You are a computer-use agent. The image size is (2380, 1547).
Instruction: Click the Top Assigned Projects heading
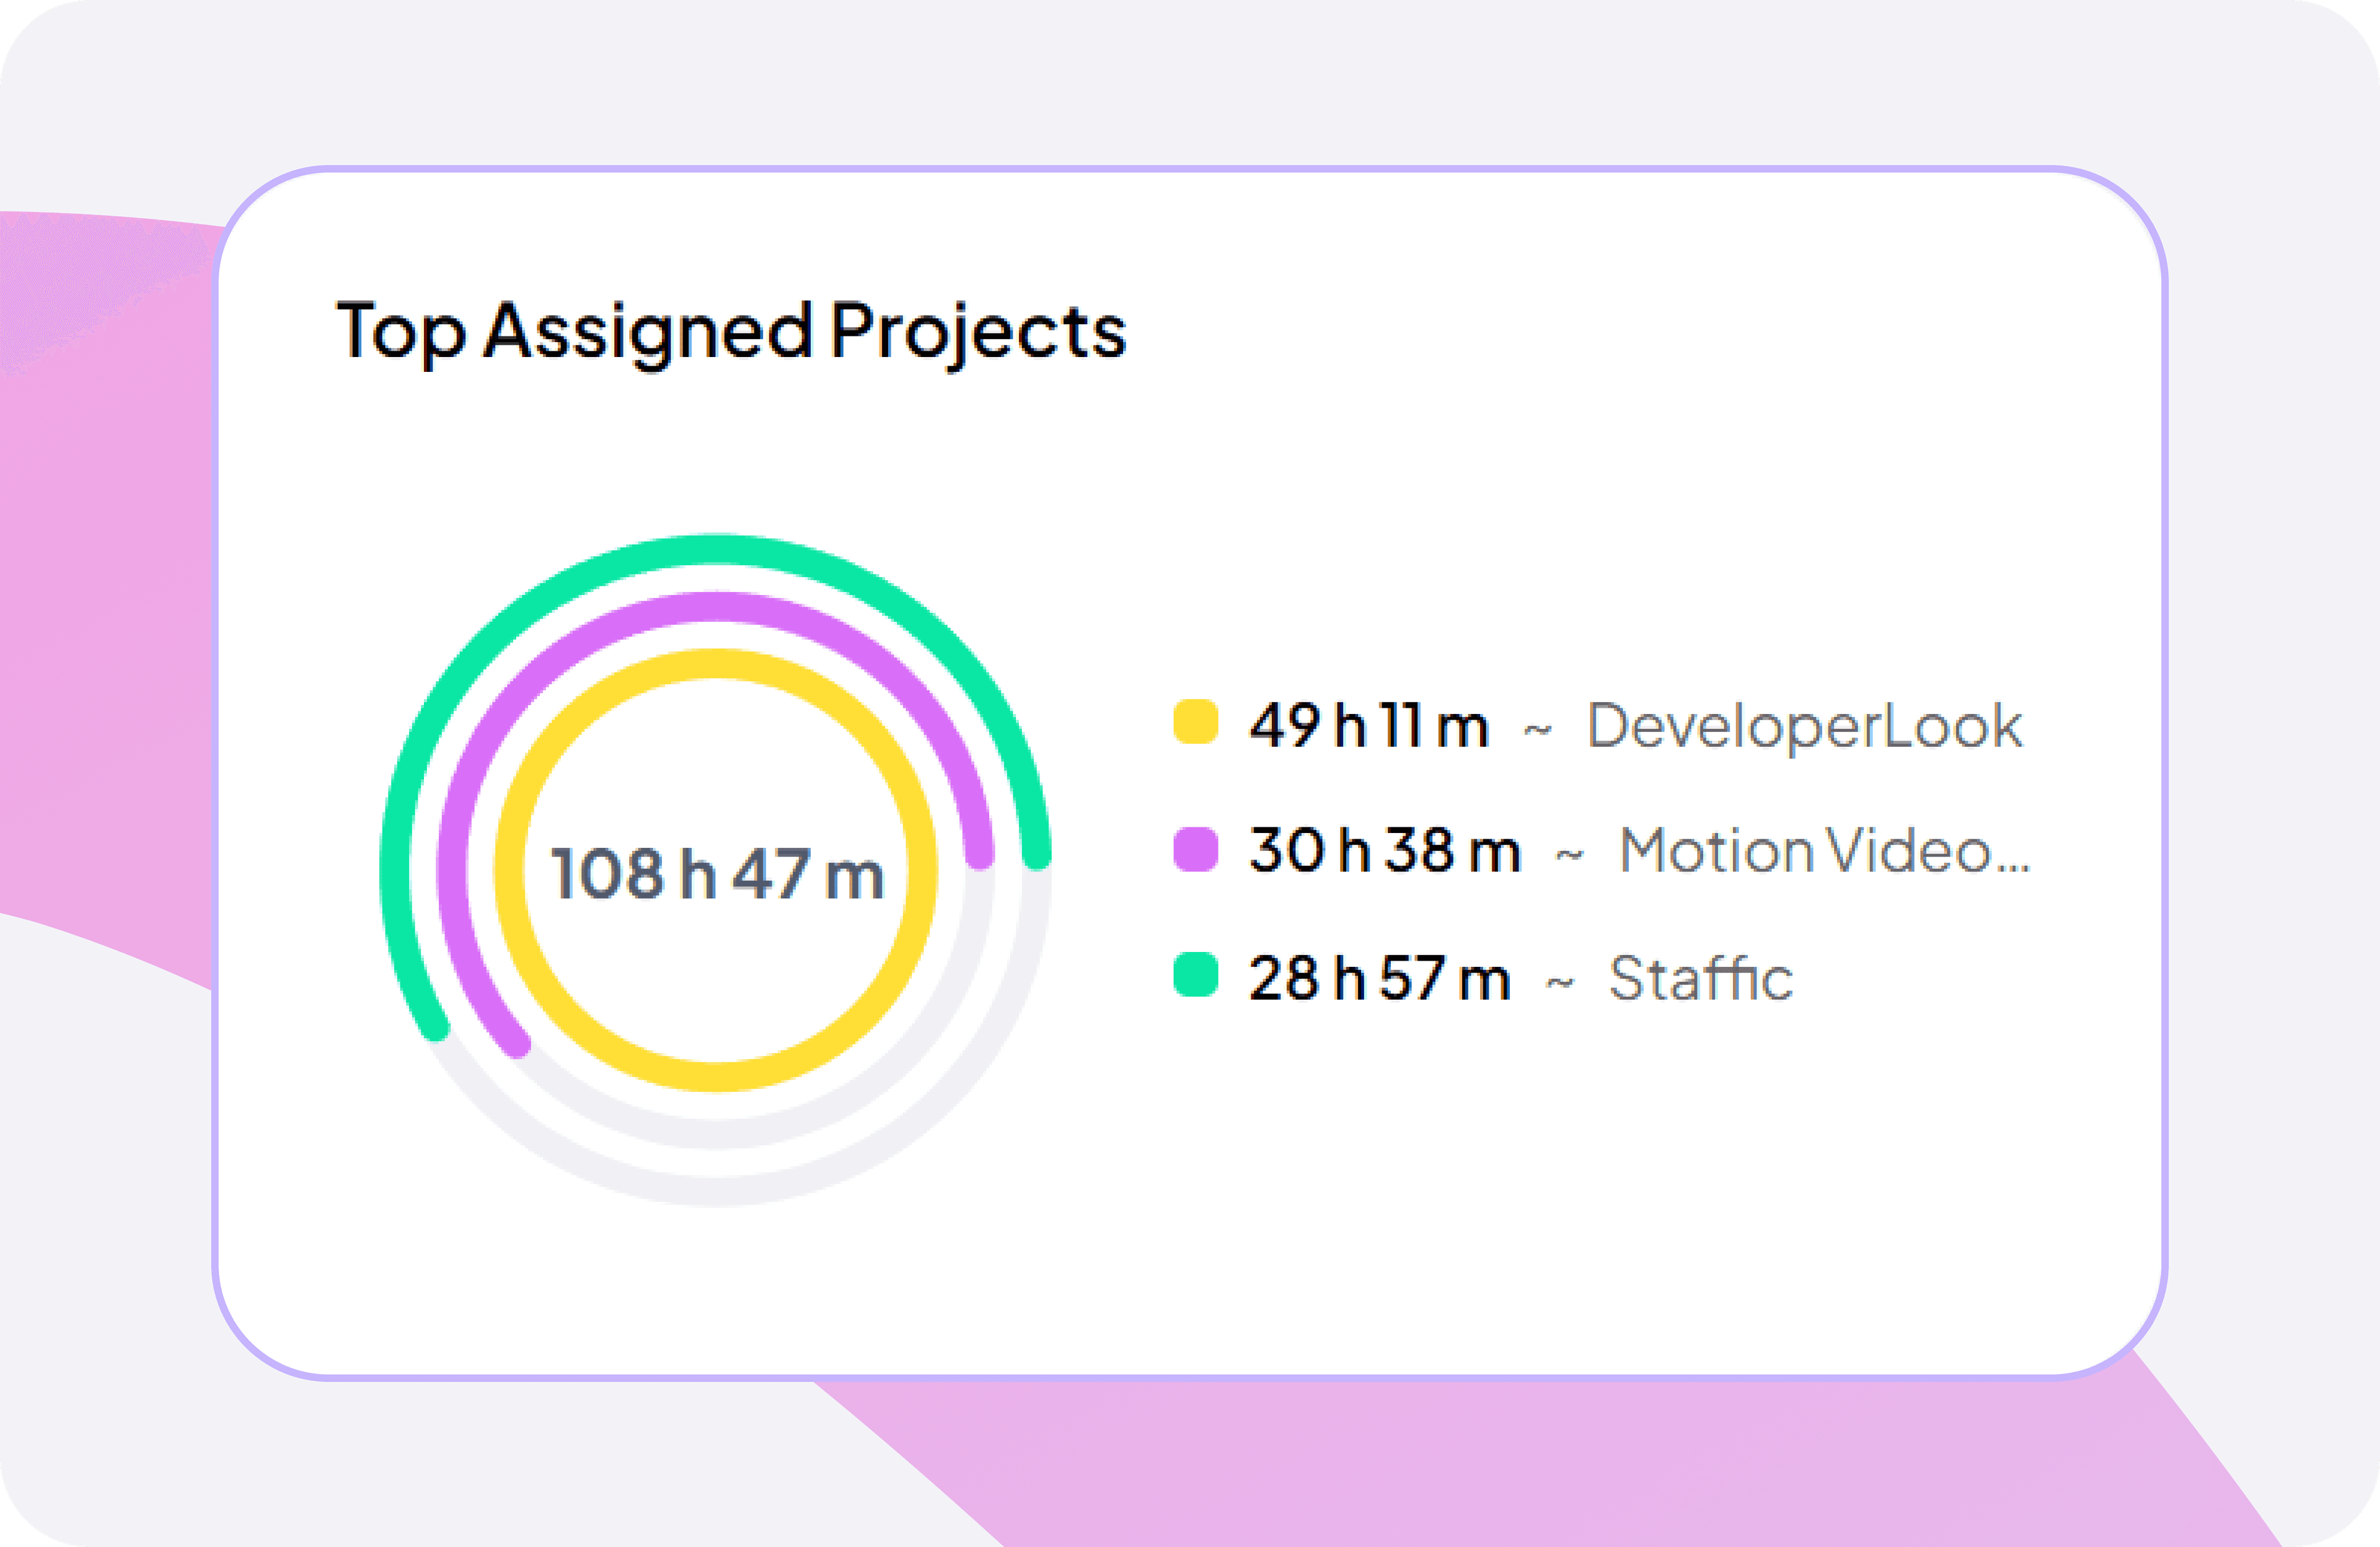coord(731,331)
